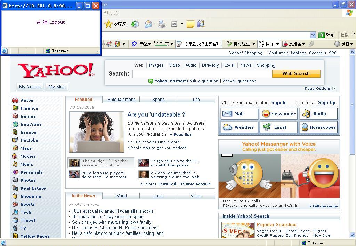Switch to the Entertainment tab
The height and width of the screenshot is (246, 356).
point(121,100)
